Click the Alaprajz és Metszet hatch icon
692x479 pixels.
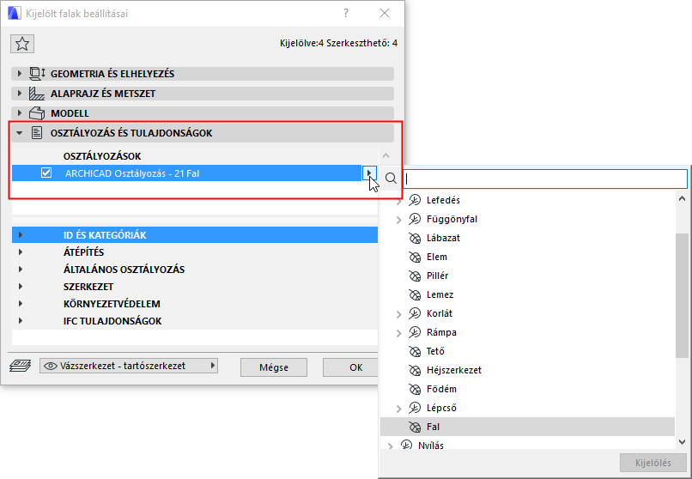click(37, 94)
